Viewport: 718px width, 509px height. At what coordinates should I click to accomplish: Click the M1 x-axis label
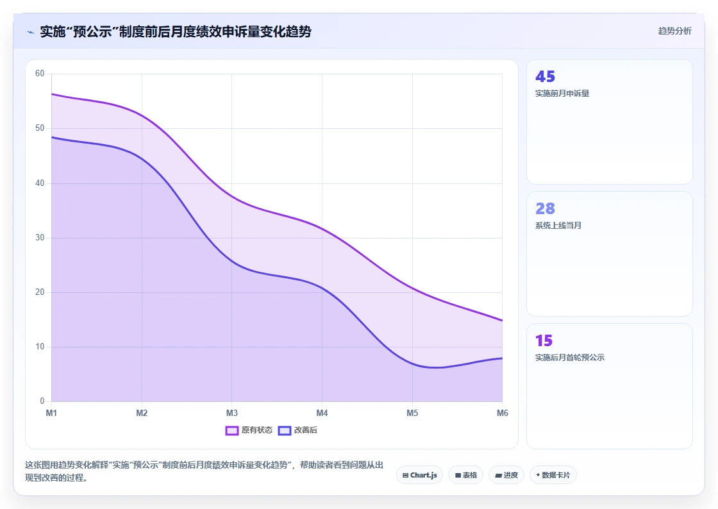click(51, 413)
